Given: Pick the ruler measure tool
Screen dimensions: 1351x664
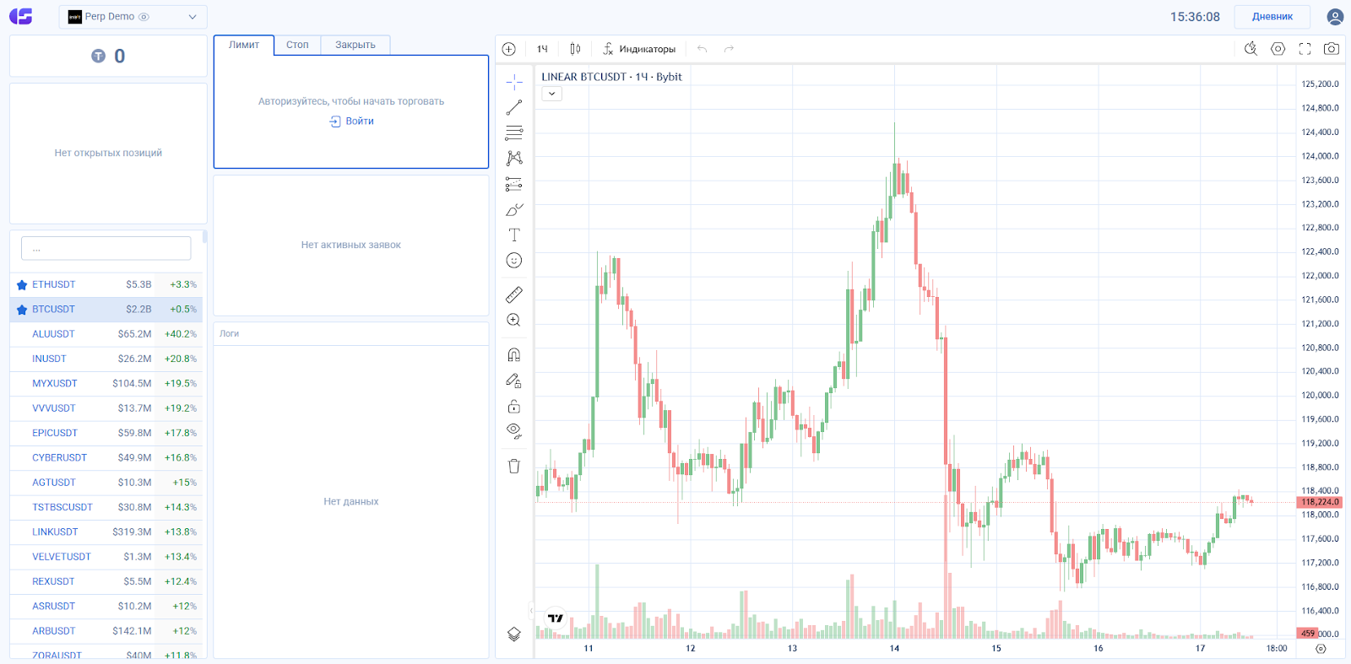Looking at the screenshot, I should coord(514,294).
